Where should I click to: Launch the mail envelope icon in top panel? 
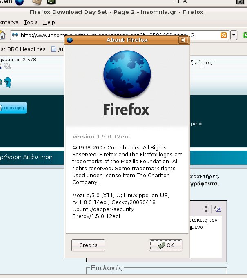click(x=37, y=2)
